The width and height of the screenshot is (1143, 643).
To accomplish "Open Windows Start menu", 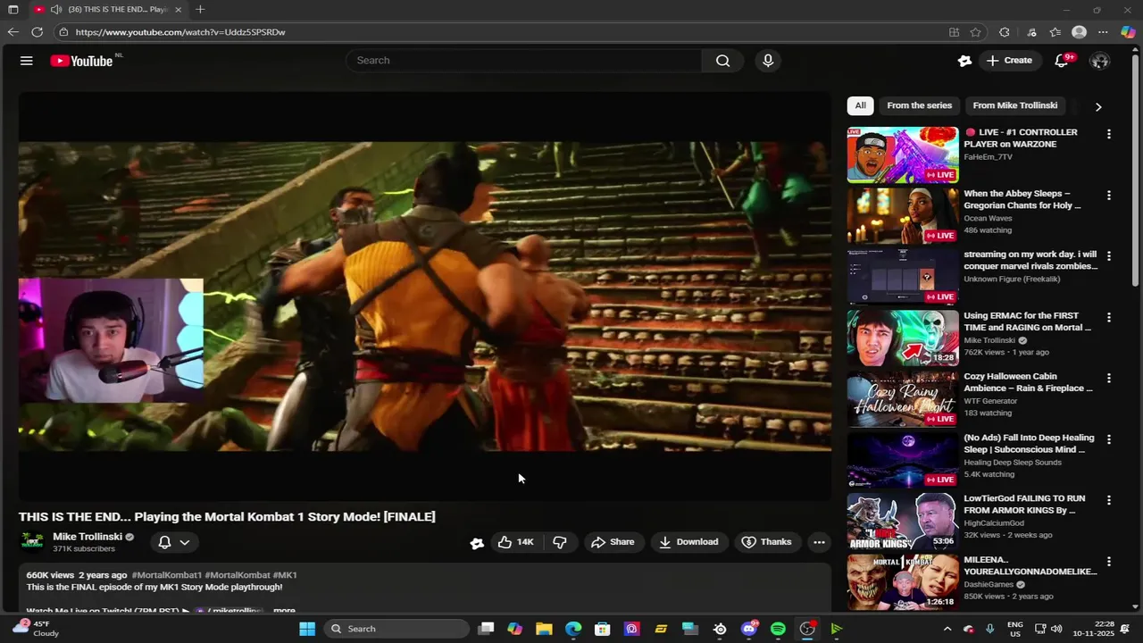I will click(x=307, y=629).
